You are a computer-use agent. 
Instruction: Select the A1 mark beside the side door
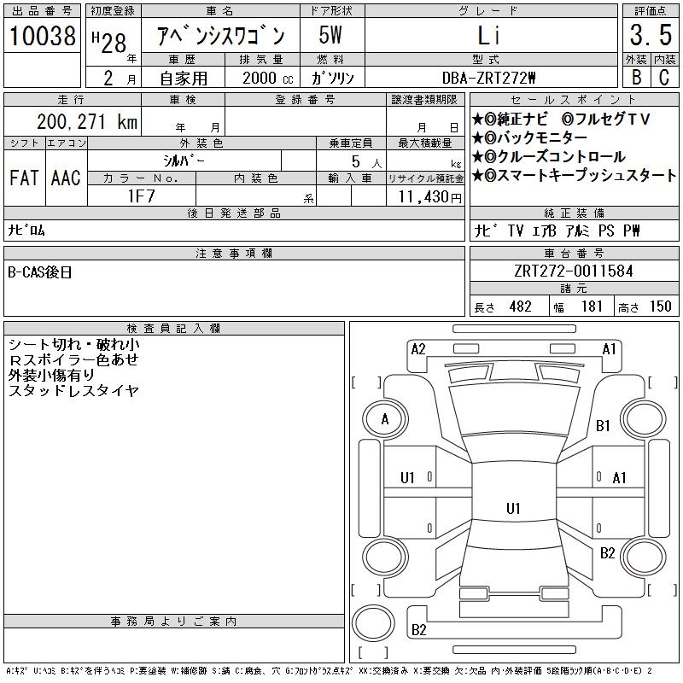pos(620,477)
